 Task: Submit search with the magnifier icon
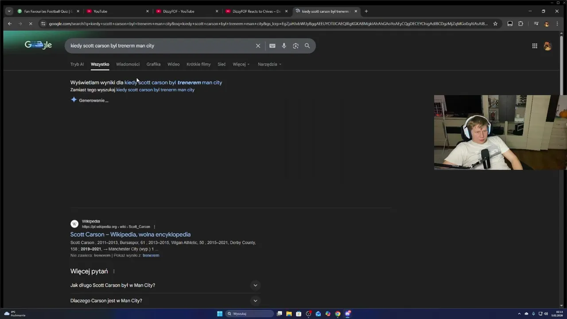pos(307,46)
